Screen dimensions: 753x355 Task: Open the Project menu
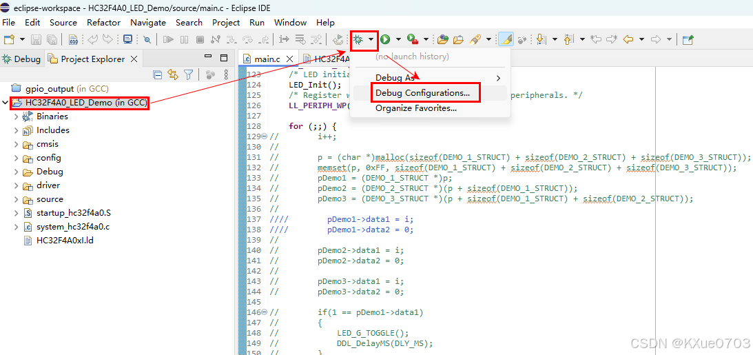(226, 22)
